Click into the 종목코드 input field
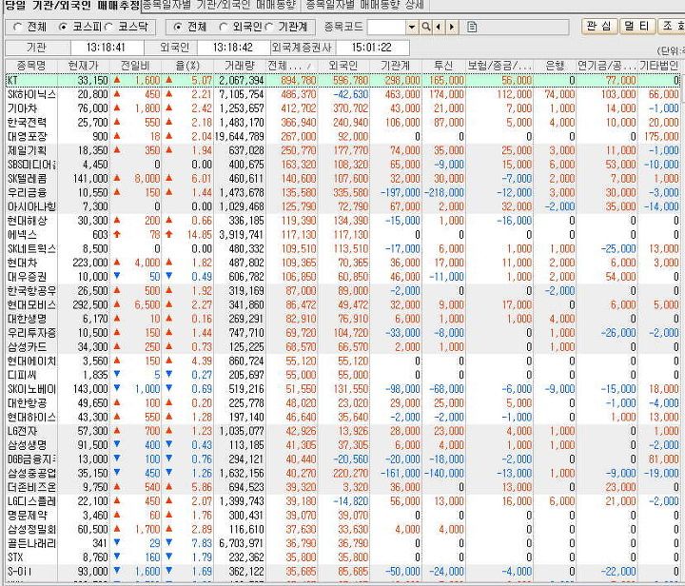Screen dimensions: 685x586 point(386,27)
